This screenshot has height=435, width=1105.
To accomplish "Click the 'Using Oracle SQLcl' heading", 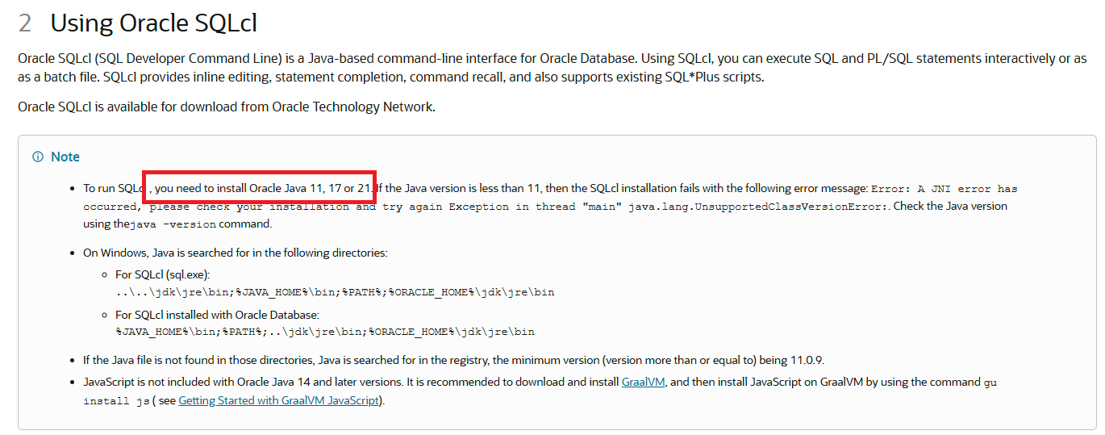I will pos(153,23).
